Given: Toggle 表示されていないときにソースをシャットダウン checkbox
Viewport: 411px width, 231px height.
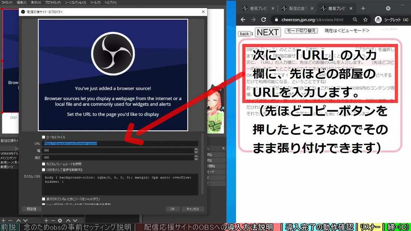Looking at the screenshot, I should [x=44, y=199].
